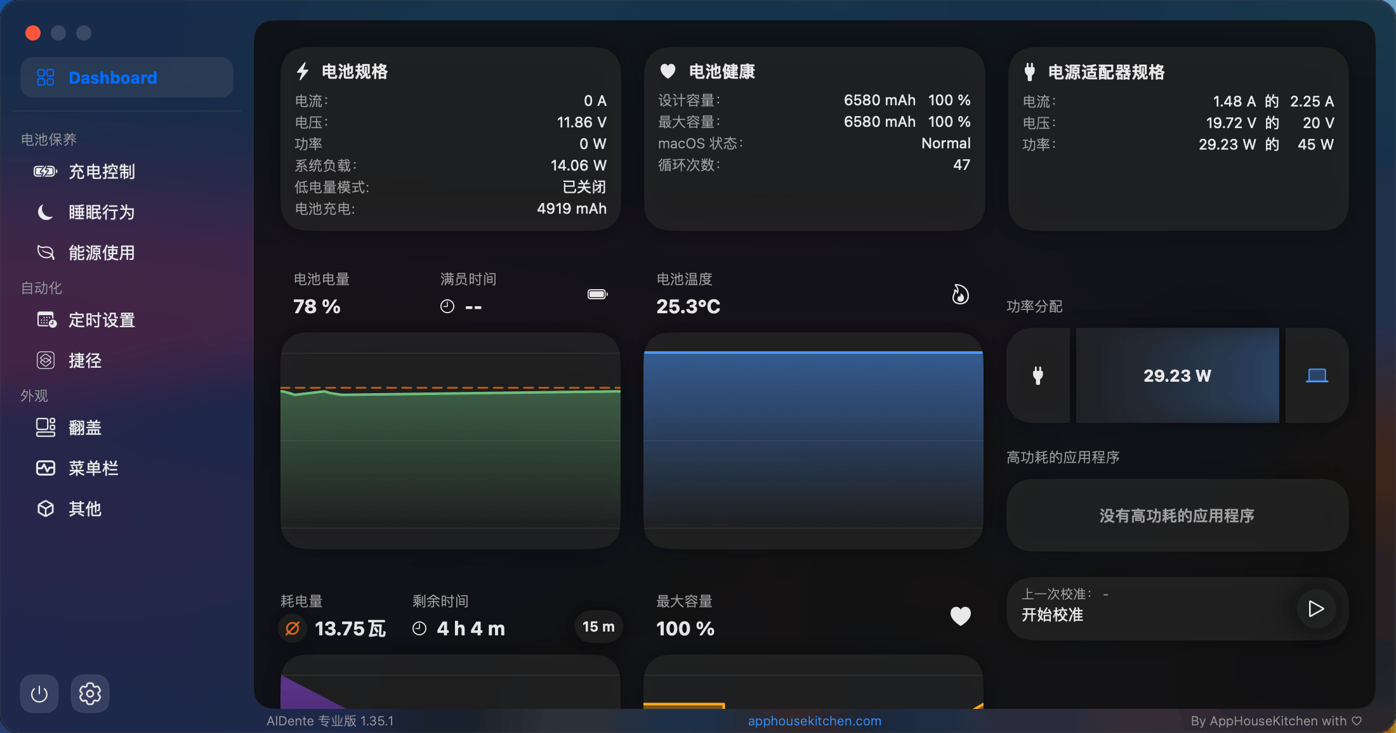The image size is (1396, 733).
Task: Toggle the flame temperature icon
Action: tap(960, 294)
